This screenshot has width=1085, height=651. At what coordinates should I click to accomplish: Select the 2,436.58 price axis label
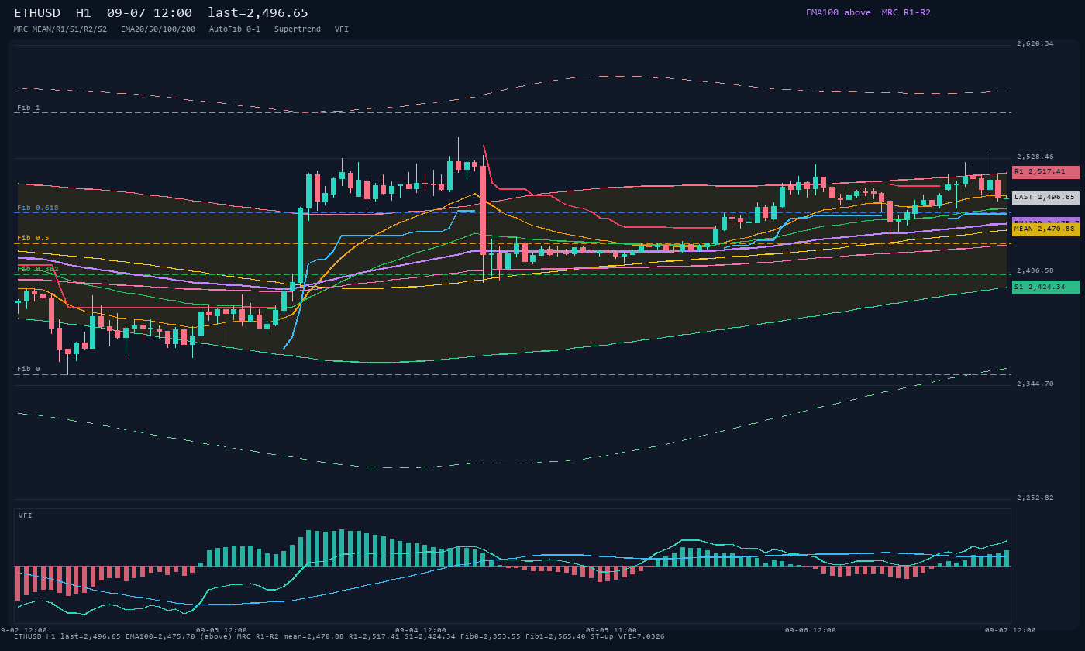pyautogui.click(x=1035, y=271)
